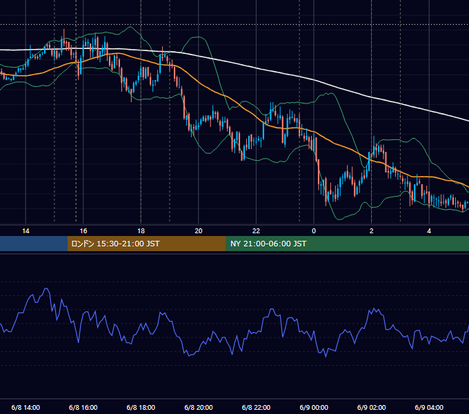This screenshot has height=414, width=469.
Task: Click the 14 hour label on the chart axis
Action: pyautogui.click(x=26, y=231)
